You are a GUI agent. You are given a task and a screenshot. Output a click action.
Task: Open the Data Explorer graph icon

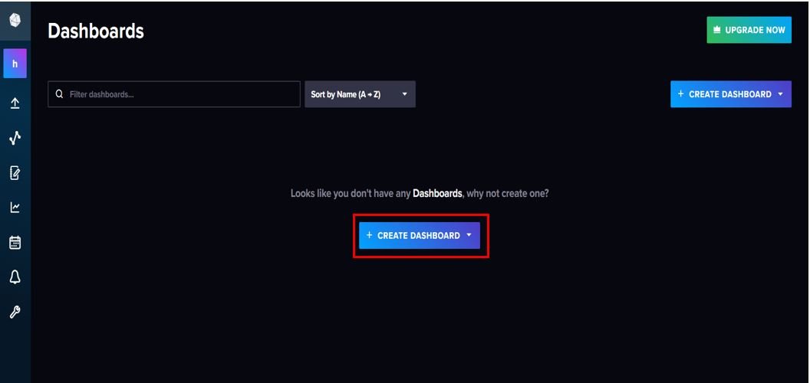tap(15, 138)
